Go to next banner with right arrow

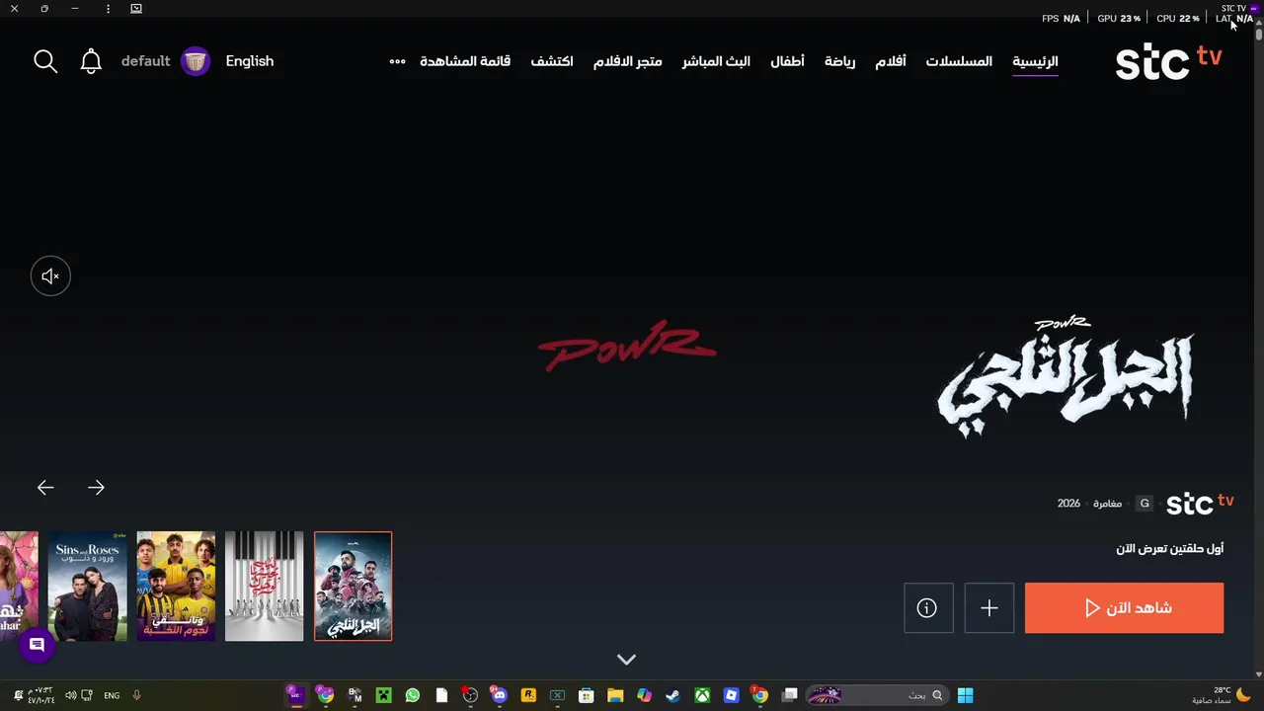[96, 488]
